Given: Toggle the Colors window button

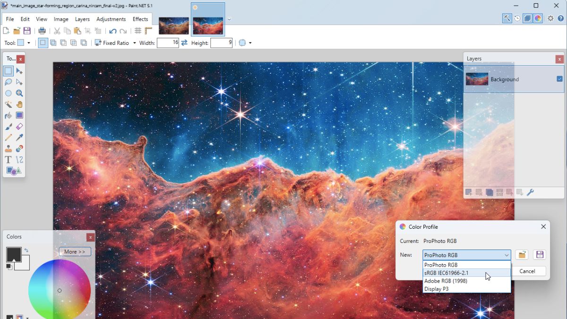Looking at the screenshot, I should click(x=538, y=18).
